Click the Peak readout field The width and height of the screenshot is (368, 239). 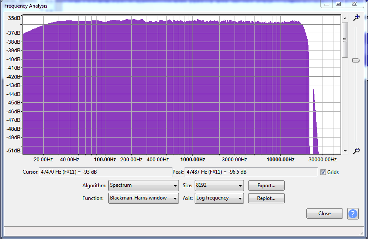point(251,172)
